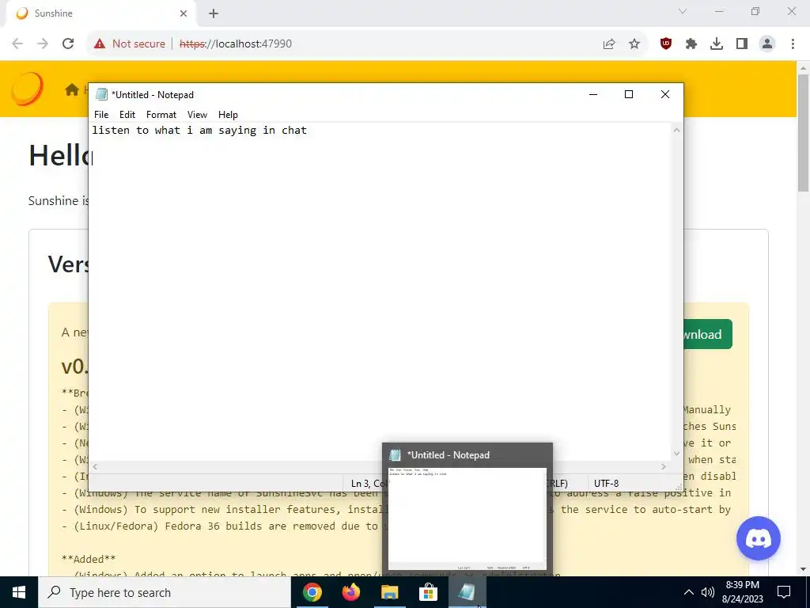The height and width of the screenshot is (608, 810).
Task: Click the share page icon in Chrome
Action: pyautogui.click(x=609, y=44)
